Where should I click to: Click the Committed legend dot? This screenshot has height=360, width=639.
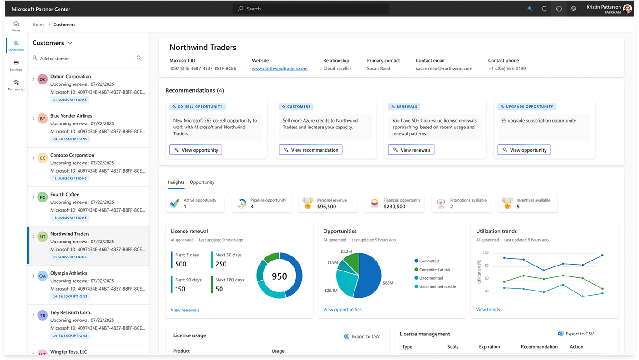[416, 261]
